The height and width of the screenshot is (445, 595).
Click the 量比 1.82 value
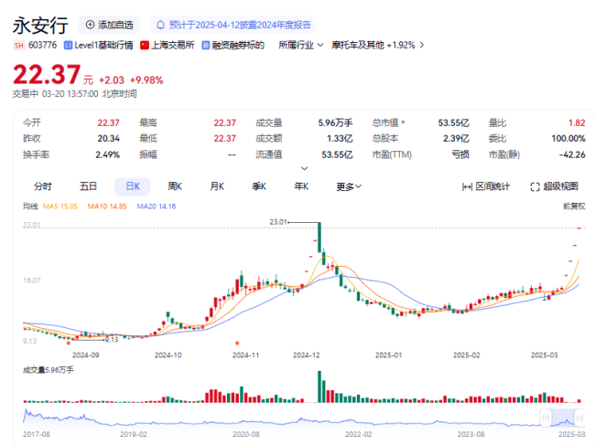click(x=577, y=122)
